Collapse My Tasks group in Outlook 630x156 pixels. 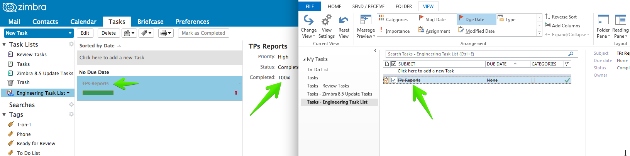(304, 59)
